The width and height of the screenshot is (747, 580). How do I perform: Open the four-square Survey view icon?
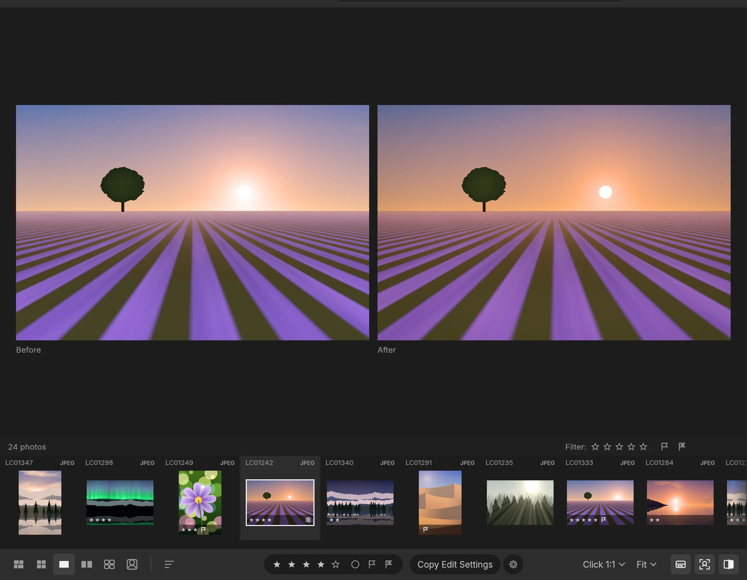coord(109,564)
